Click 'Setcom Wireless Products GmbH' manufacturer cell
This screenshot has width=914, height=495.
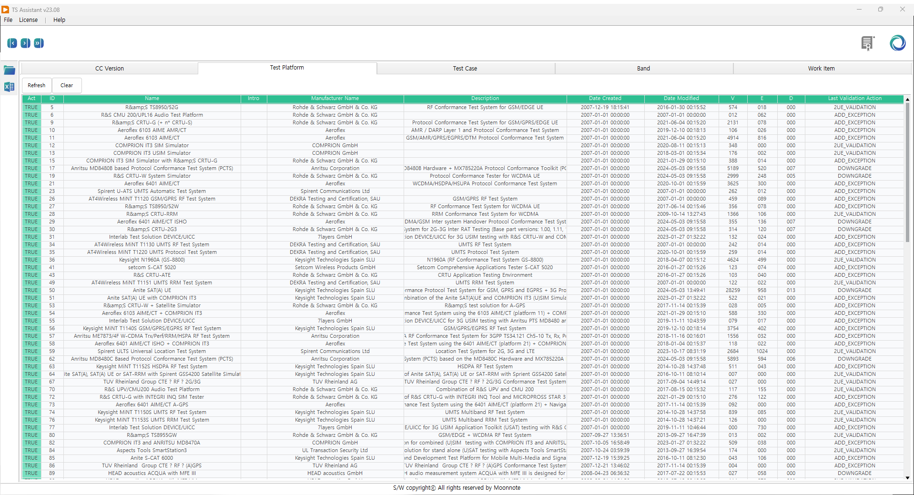[x=335, y=268]
